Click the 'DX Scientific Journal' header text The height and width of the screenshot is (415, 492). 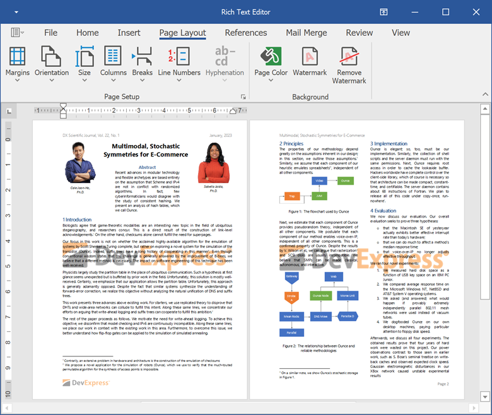point(91,136)
